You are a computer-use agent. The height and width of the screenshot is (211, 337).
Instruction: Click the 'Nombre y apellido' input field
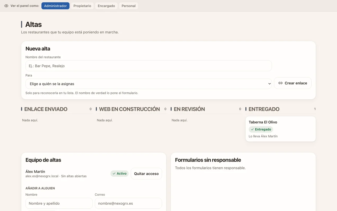click(59, 203)
